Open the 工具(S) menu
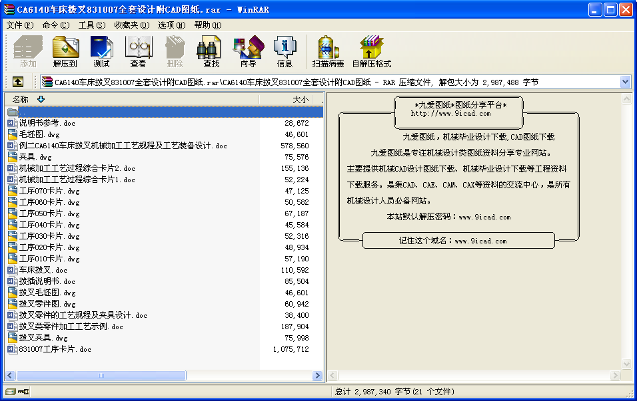637x401 pixels. (x=91, y=25)
